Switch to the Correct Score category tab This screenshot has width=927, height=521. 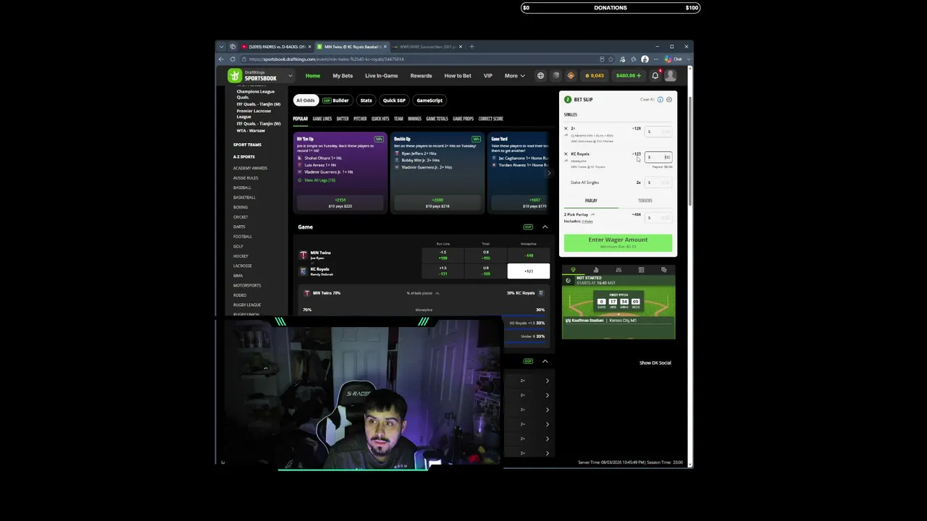(490, 119)
